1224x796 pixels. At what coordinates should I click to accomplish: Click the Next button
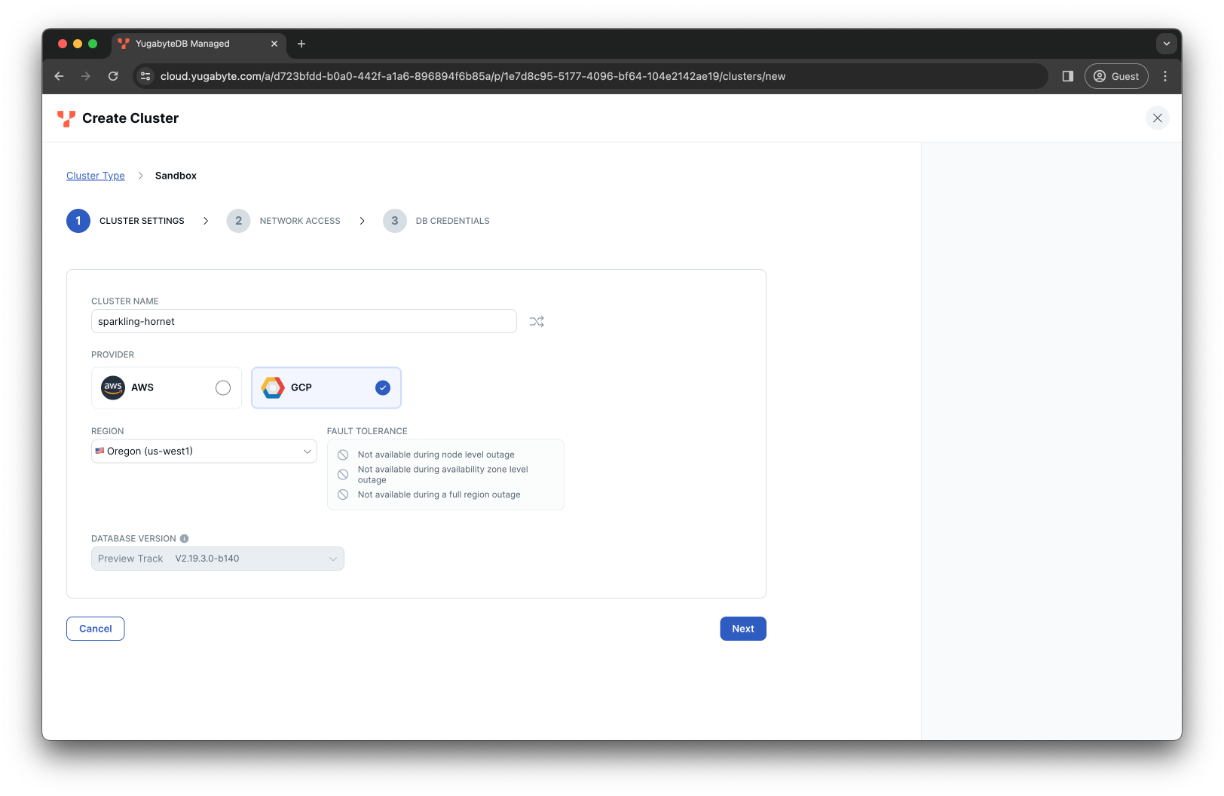742,628
